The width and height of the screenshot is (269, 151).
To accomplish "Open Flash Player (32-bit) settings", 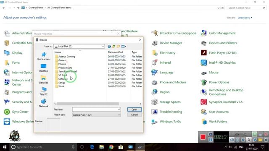I will coord(219,53).
